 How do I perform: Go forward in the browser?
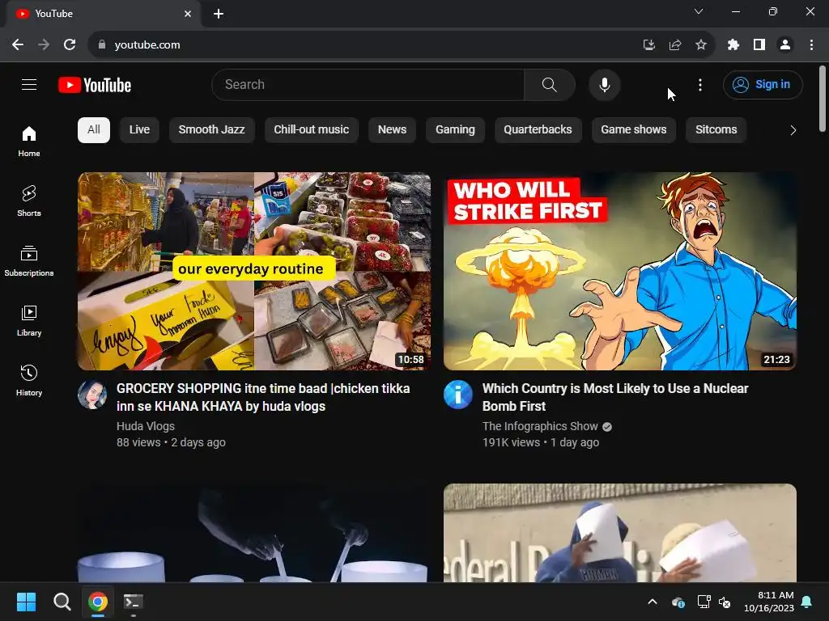tap(44, 45)
